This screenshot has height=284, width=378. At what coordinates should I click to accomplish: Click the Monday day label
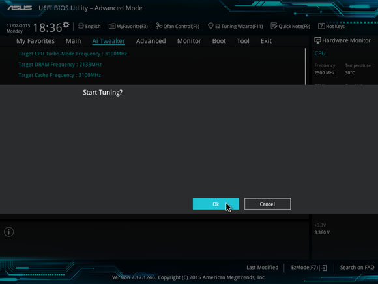point(14,31)
